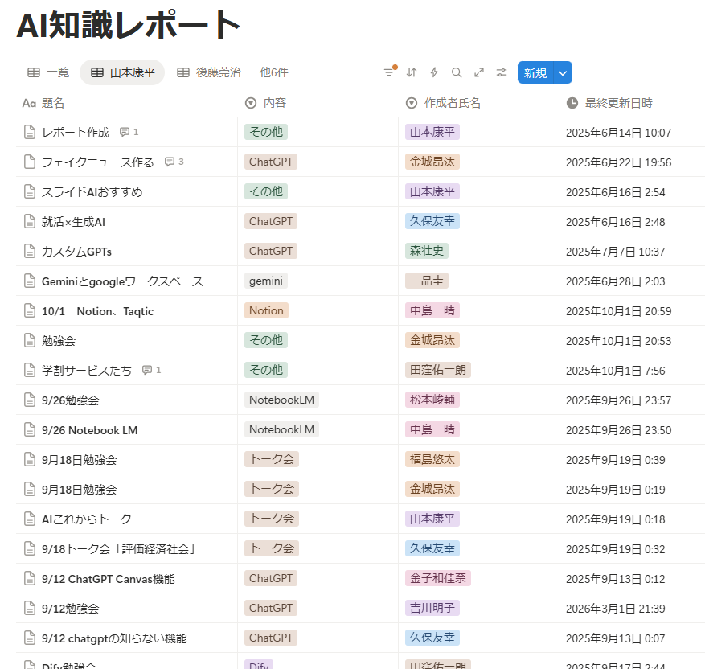The height and width of the screenshot is (669, 705).
Task: Click the 作成者氏名 cell showing 三品圭
Action: click(427, 281)
